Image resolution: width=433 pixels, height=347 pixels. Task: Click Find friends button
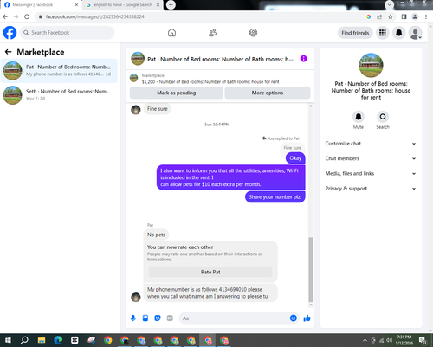[355, 33]
